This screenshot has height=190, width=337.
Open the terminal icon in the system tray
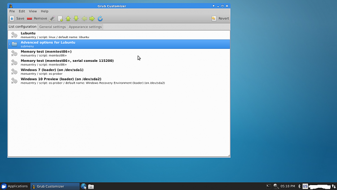pyautogui.click(x=268, y=186)
